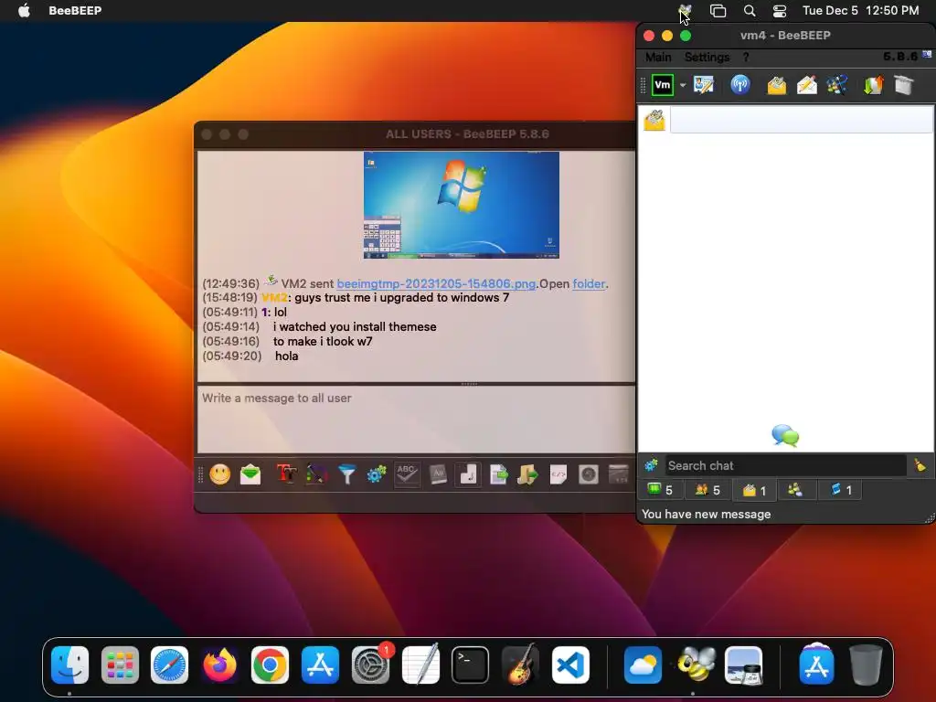Image resolution: width=936 pixels, height=702 pixels.
Task: Click the gray trash box icon in vm4 toolbar
Action: (x=904, y=85)
